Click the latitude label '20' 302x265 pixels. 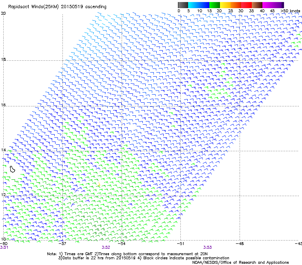click(x=3, y=13)
